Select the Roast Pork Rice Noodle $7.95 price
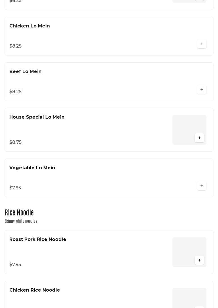Viewport: 218px width, 308px height. pos(15,264)
